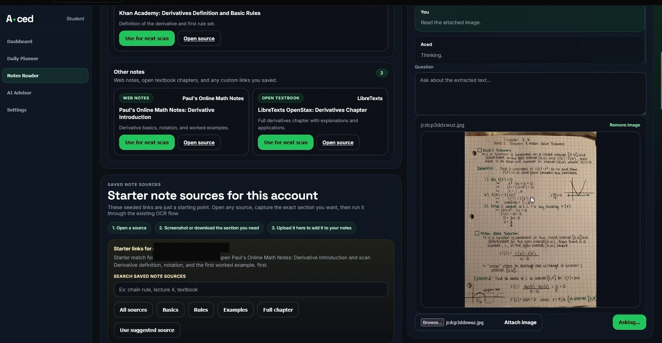Screen dimensions: 662x343
Task: Filter sources by Examples
Action: coord(235,310)
